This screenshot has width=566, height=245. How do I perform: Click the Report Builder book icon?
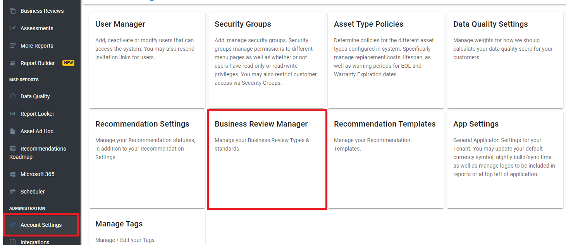[13, 63]
